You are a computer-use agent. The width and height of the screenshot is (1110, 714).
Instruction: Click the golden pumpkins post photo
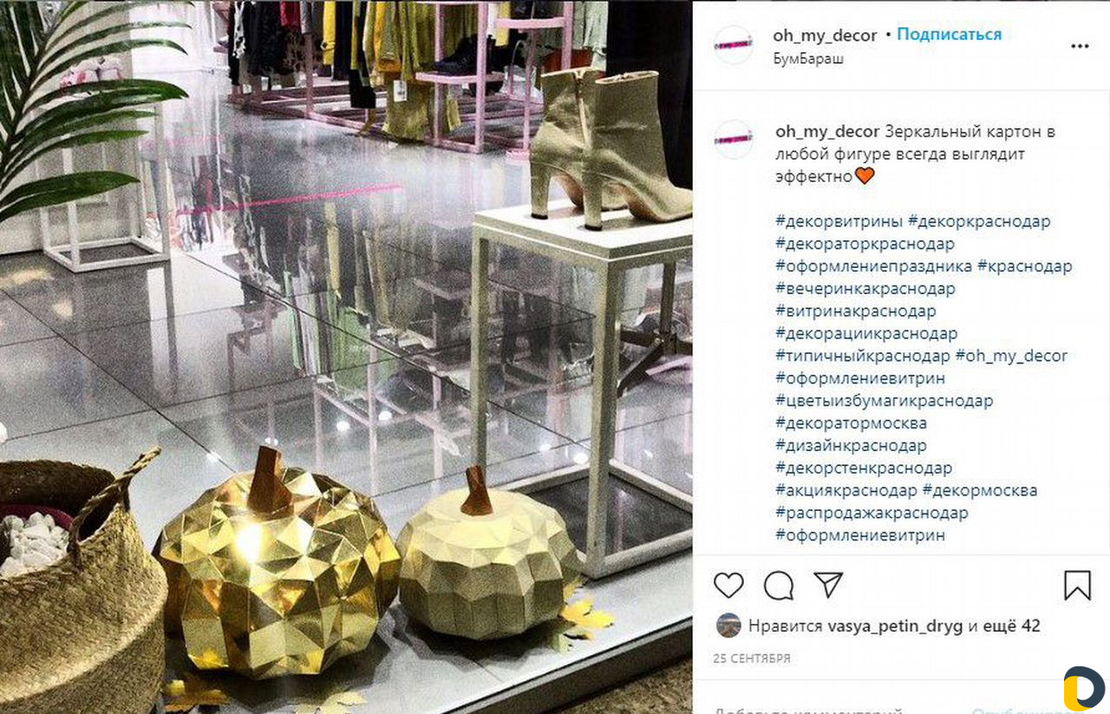click(346, 357)
